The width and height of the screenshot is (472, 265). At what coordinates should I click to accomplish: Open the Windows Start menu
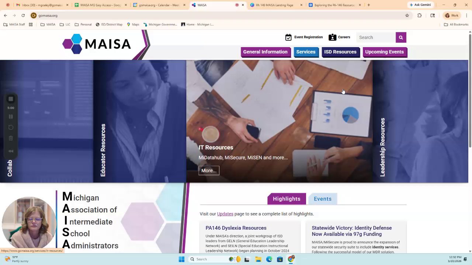[x=181, y=259]
